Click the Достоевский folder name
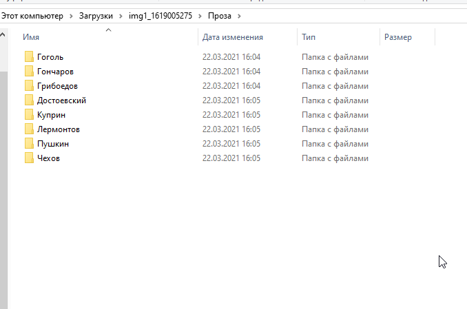 pyautogui.click(x=62, y=100)
